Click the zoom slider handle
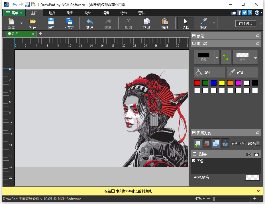Screen dimensions: 265x204 coord(214,199)
